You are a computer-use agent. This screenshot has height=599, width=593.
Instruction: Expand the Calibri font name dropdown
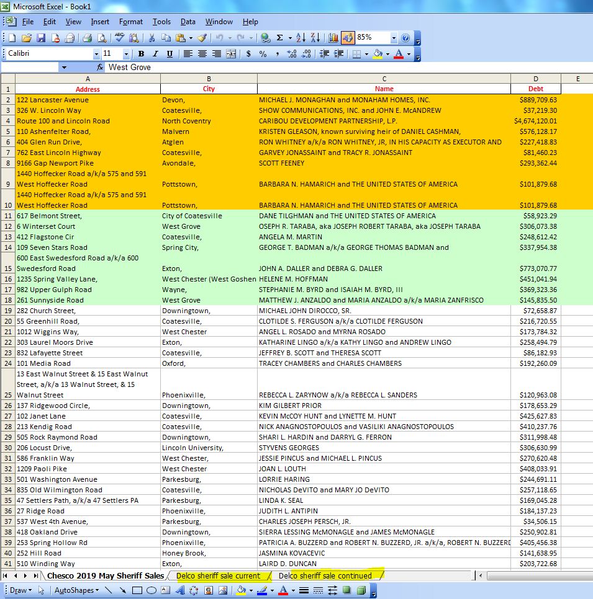pos(96,54)
